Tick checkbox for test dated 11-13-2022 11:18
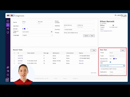Screen dimensions: 130x97 coord(14,63)
